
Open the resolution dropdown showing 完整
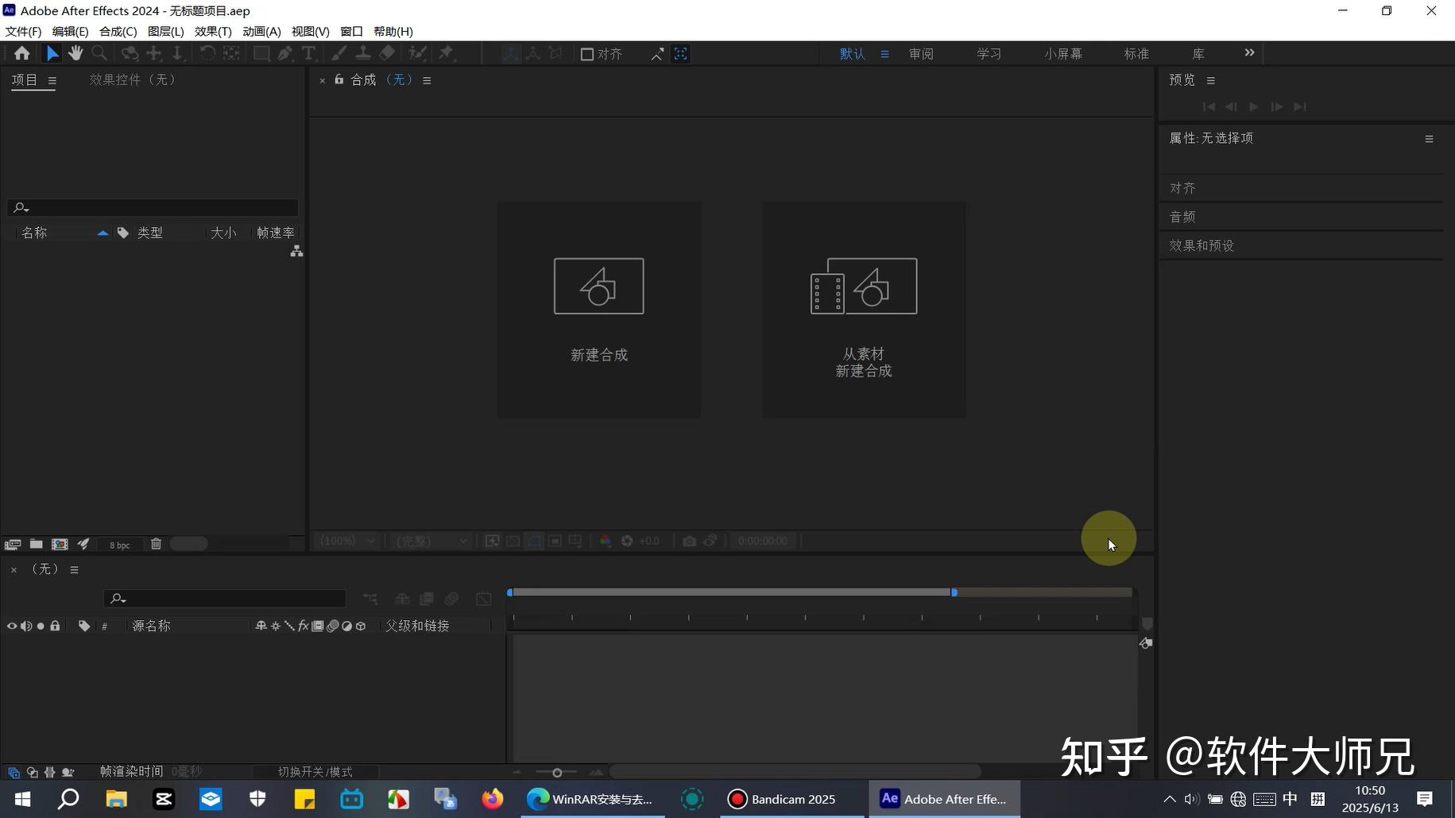click(429, 540)
